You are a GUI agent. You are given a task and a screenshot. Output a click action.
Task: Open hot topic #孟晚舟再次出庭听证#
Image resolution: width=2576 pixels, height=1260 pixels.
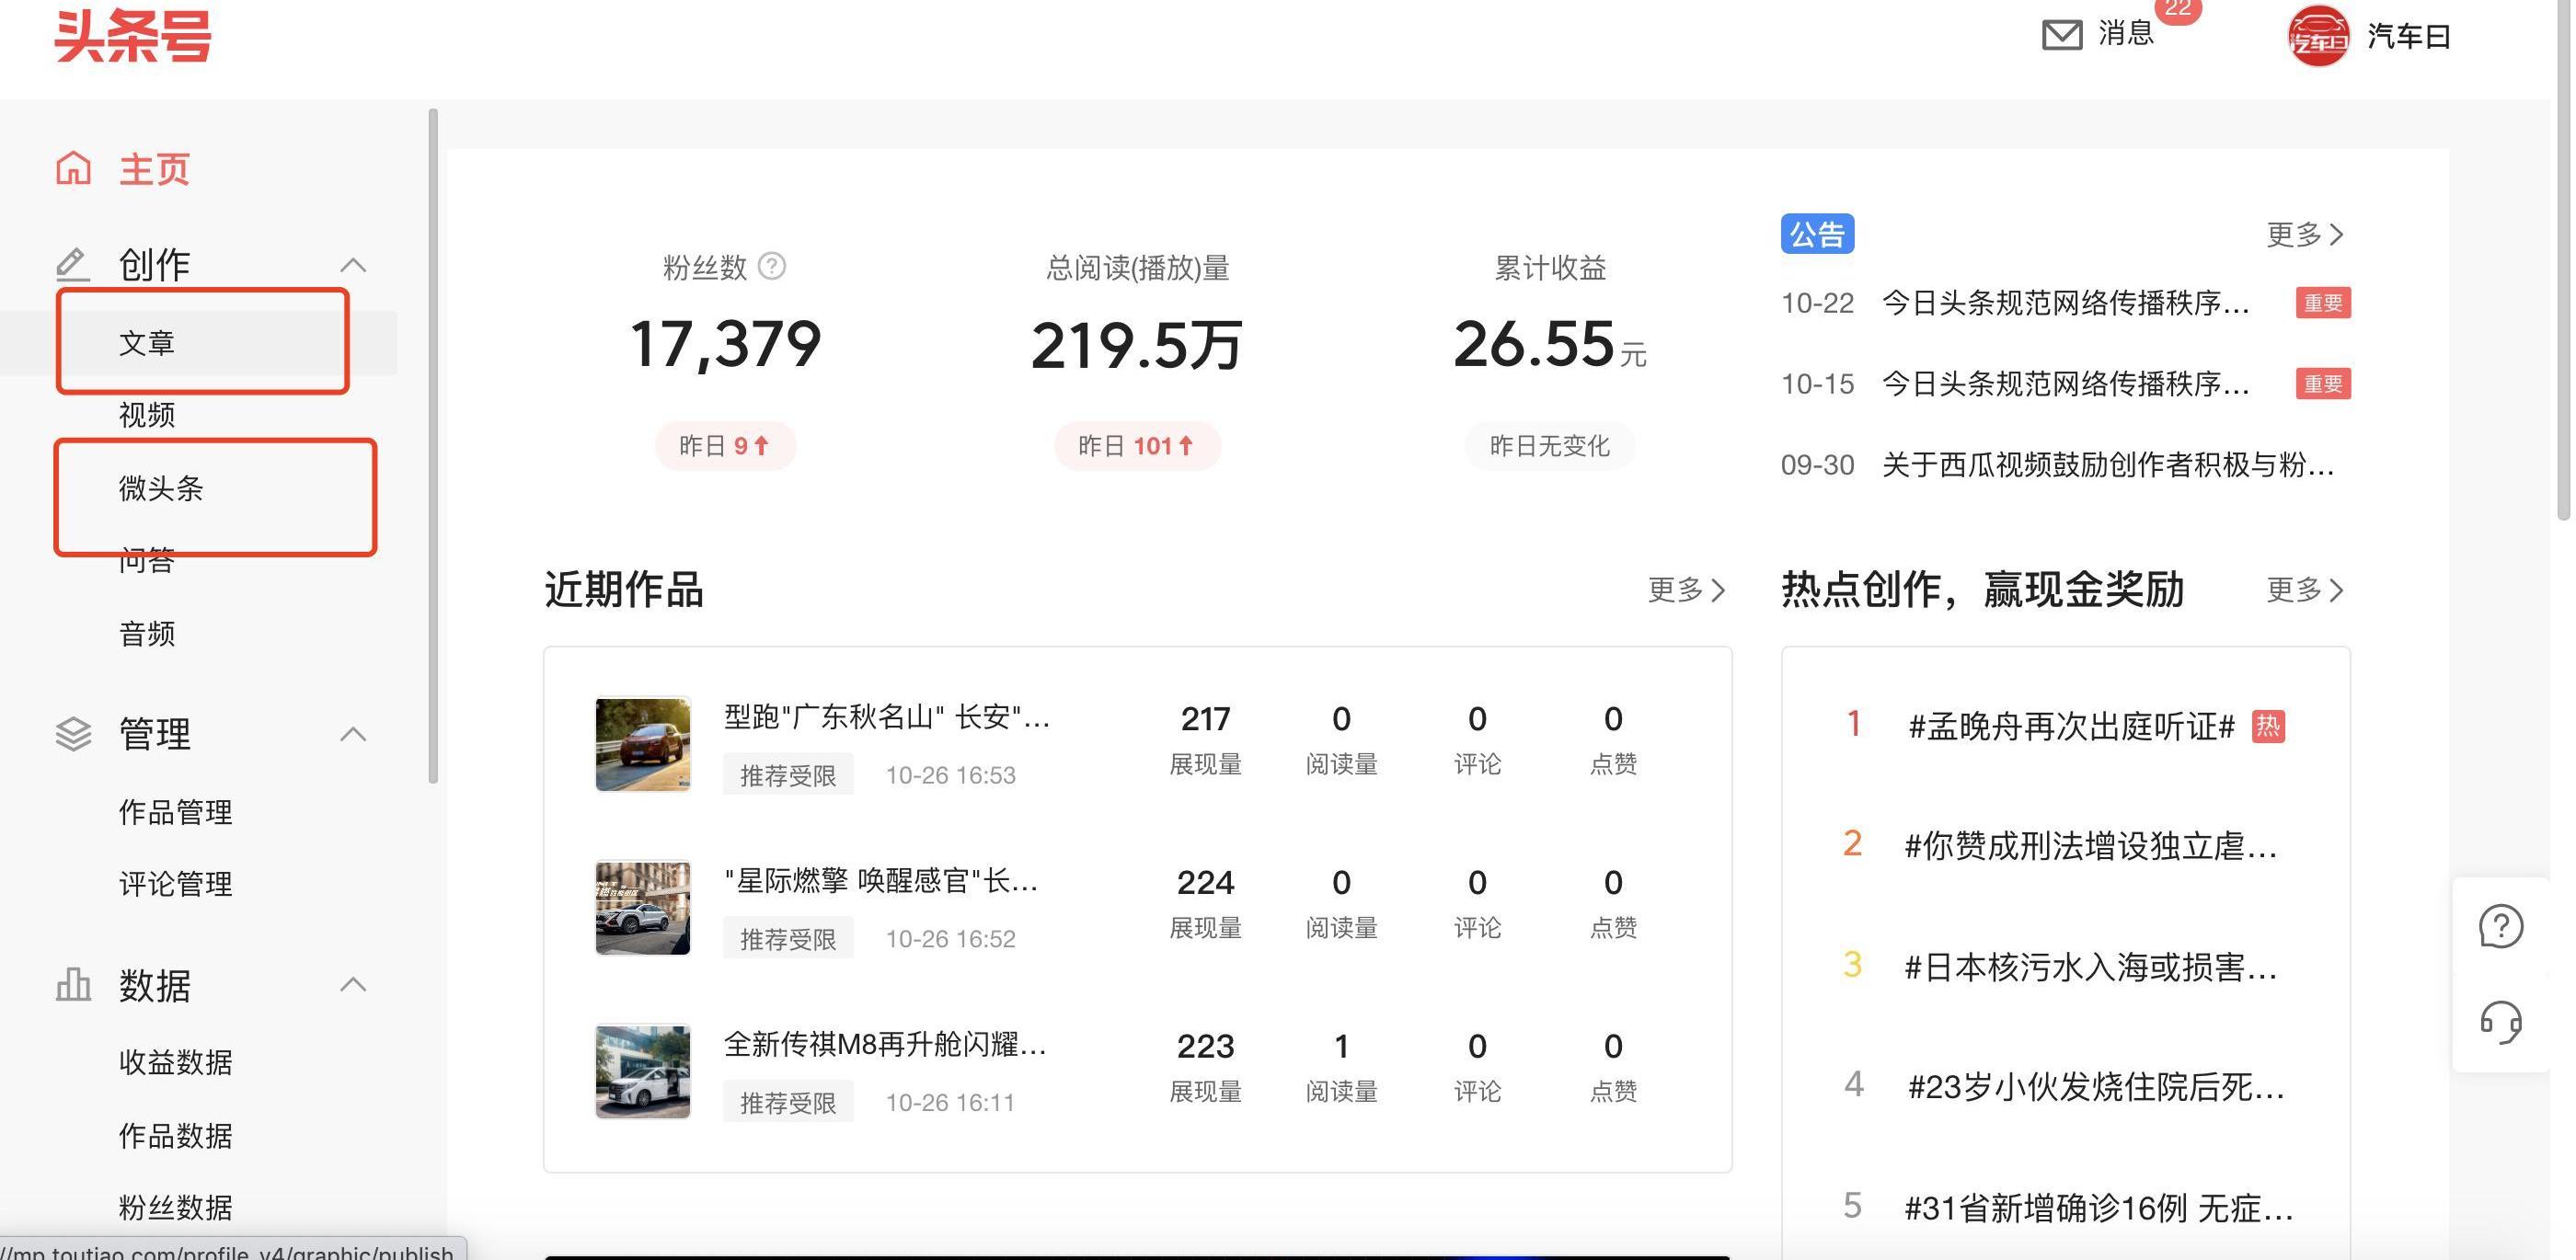click(x=2071, y=726)
